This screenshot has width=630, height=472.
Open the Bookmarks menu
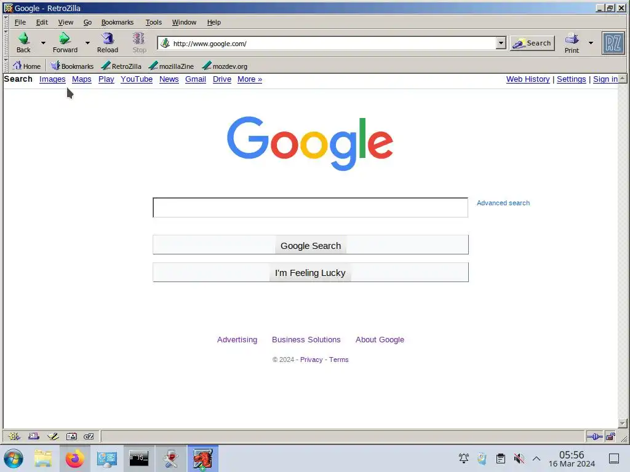pos(118,22)
